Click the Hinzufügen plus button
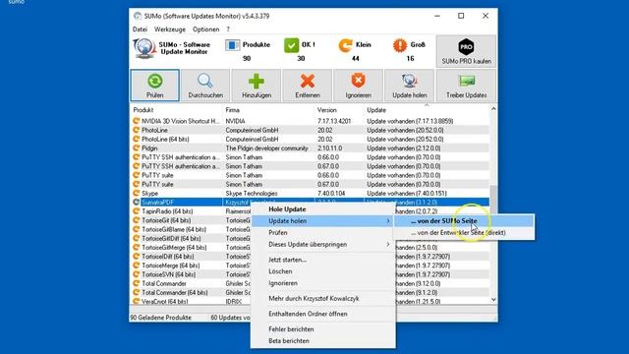Viewport: 629px width, 354px height. [x=257, y=86]
